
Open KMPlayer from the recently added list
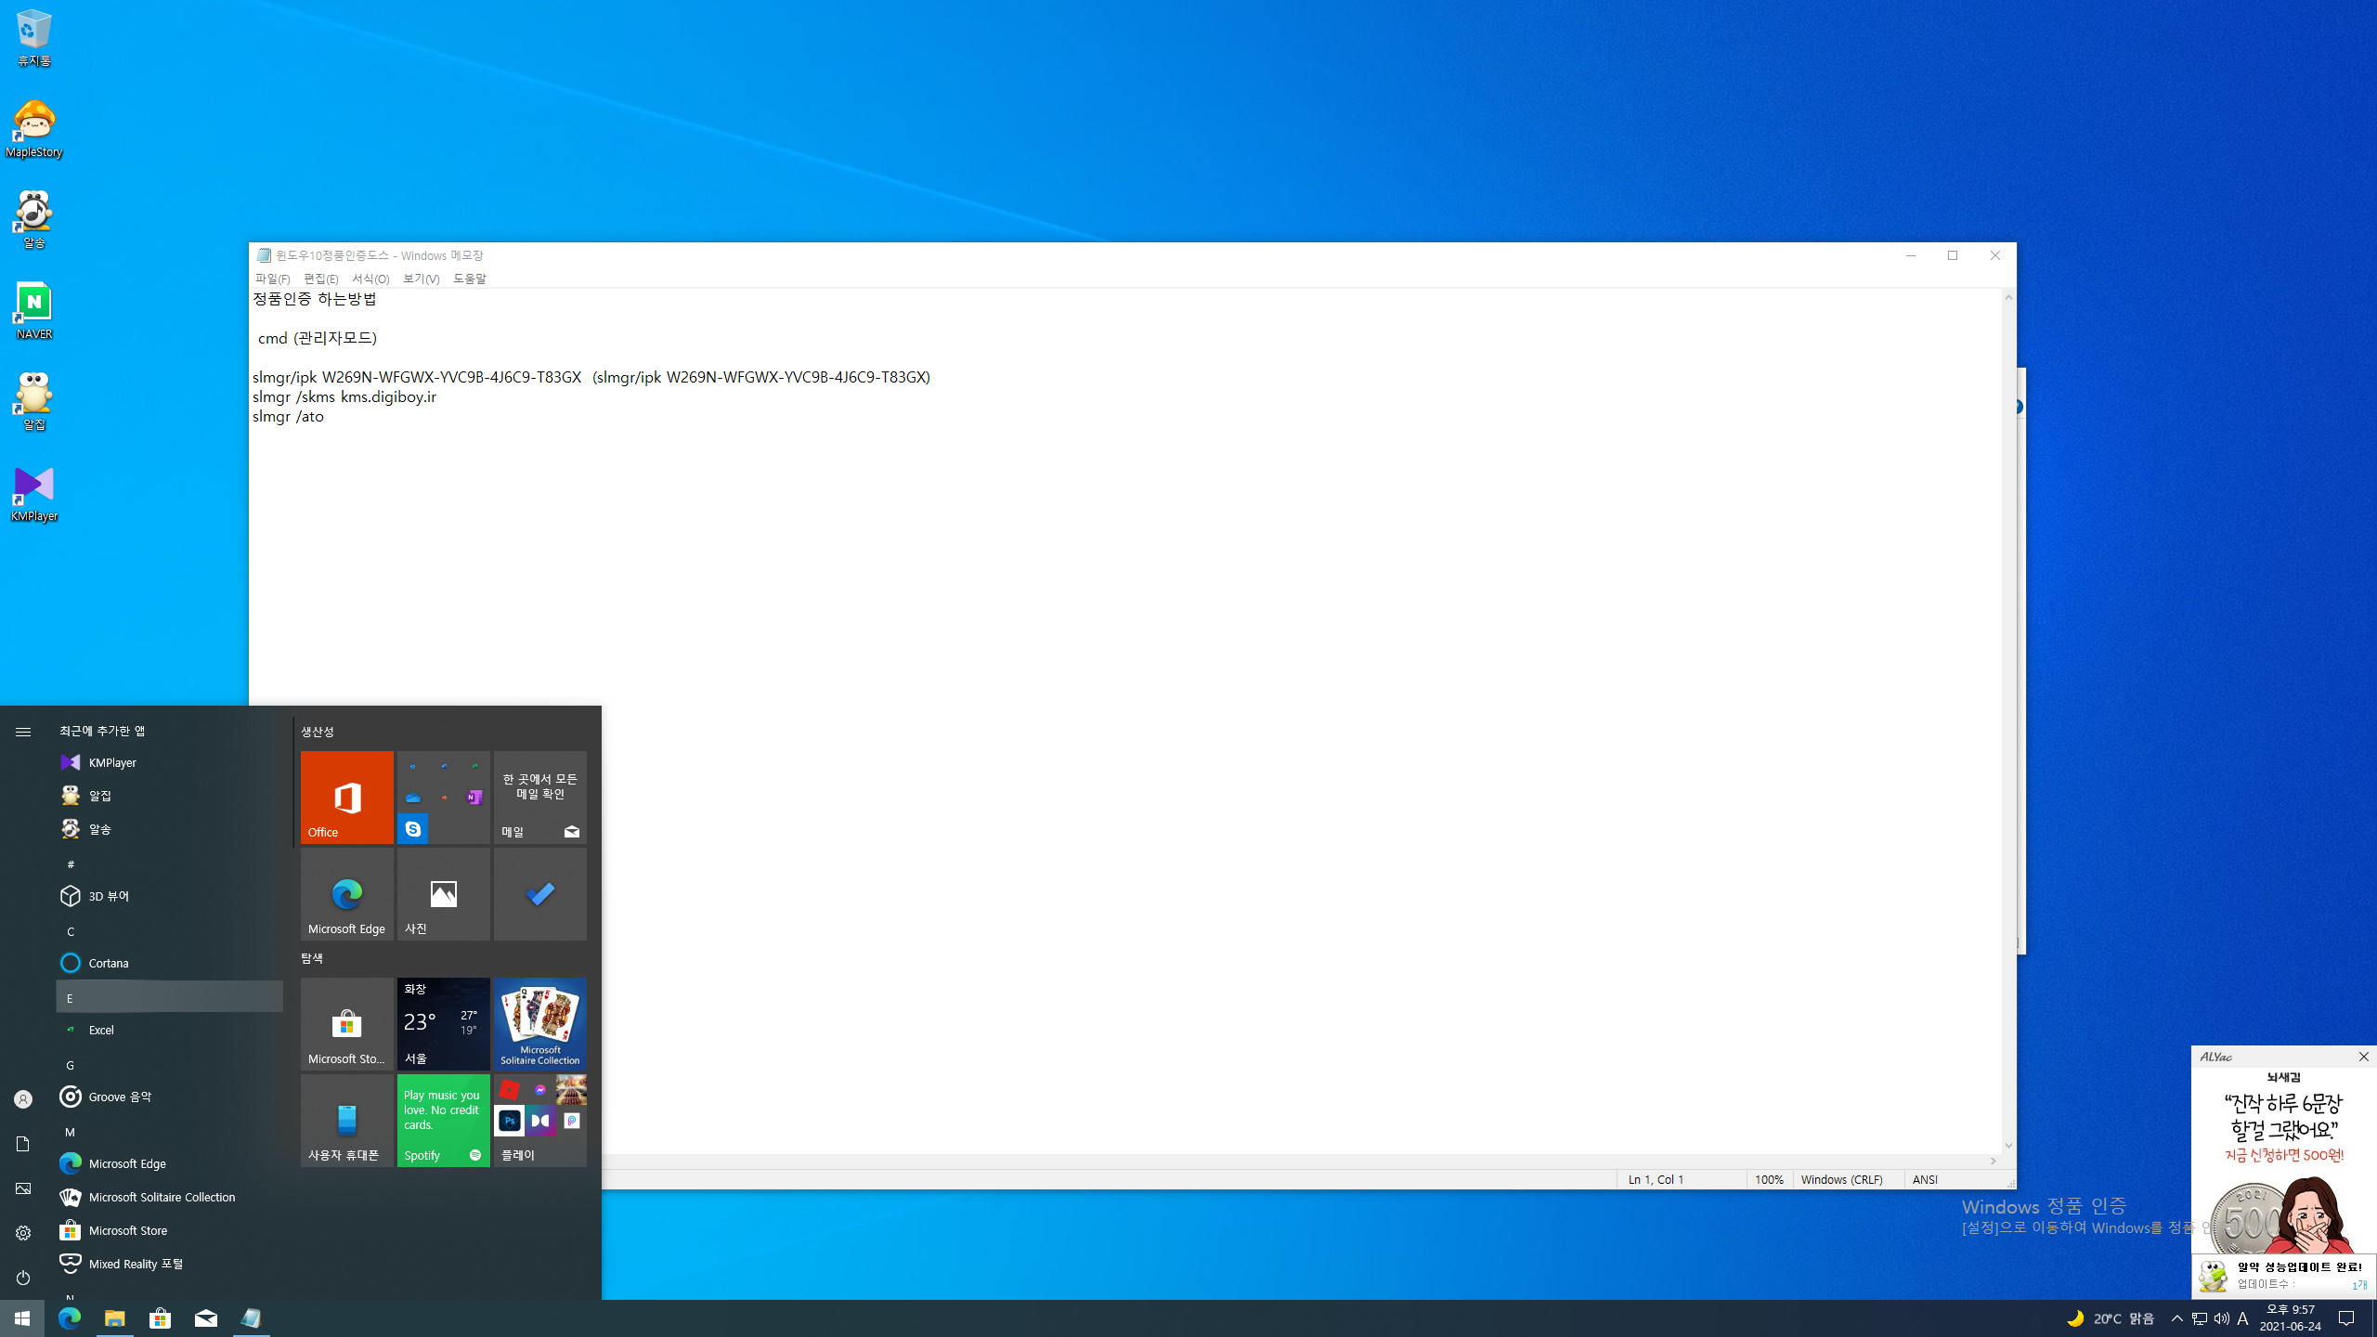[112, 762]
